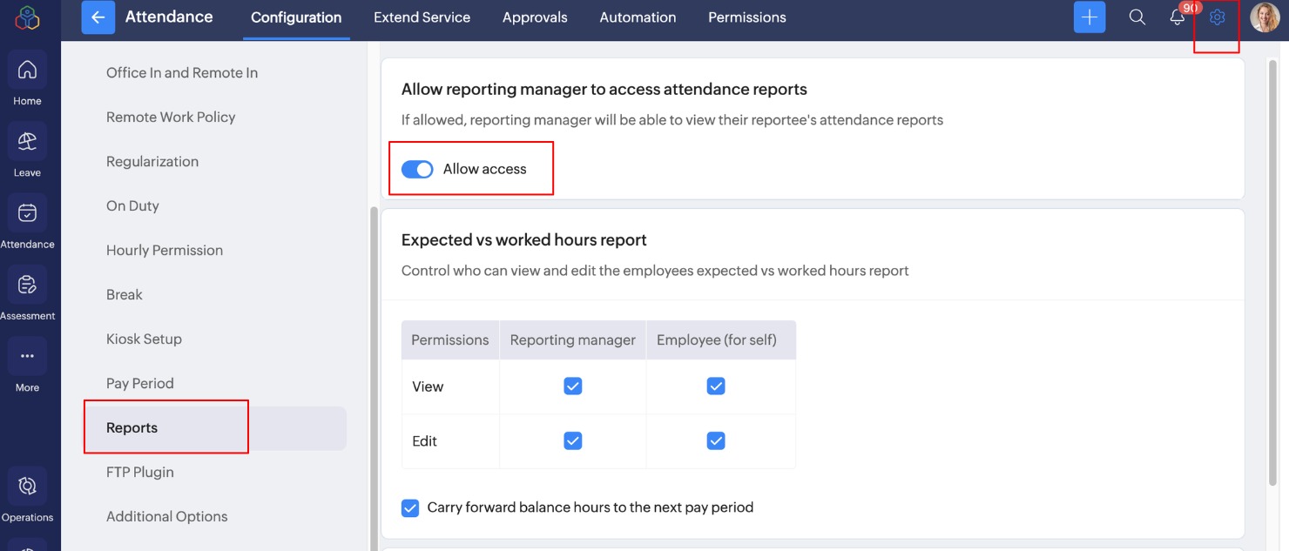Switch to the Extend Service tab
The width and height of the screenshot is (1289, 551).
(422, 17)
